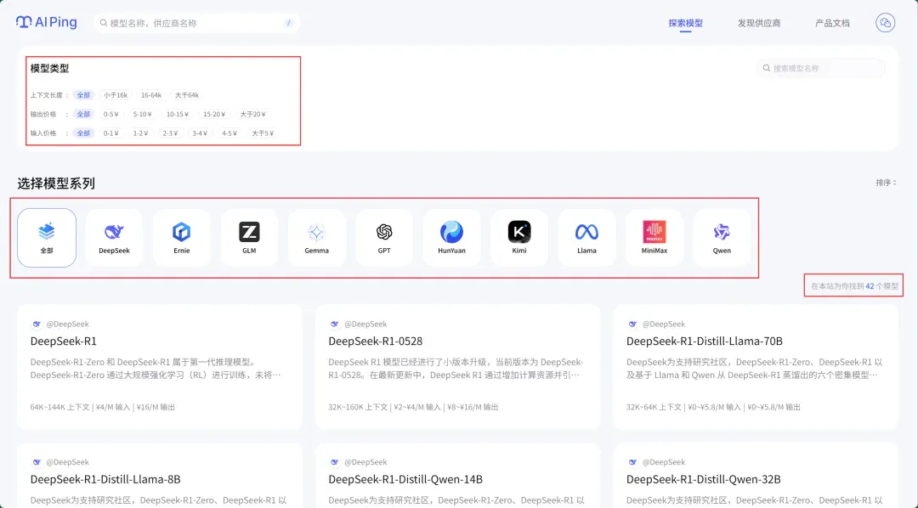Viewport: 918px width, 508px height.
Task: Filter input price by 4-5¥
Action: pyautogui.click(x=229, y=133)
